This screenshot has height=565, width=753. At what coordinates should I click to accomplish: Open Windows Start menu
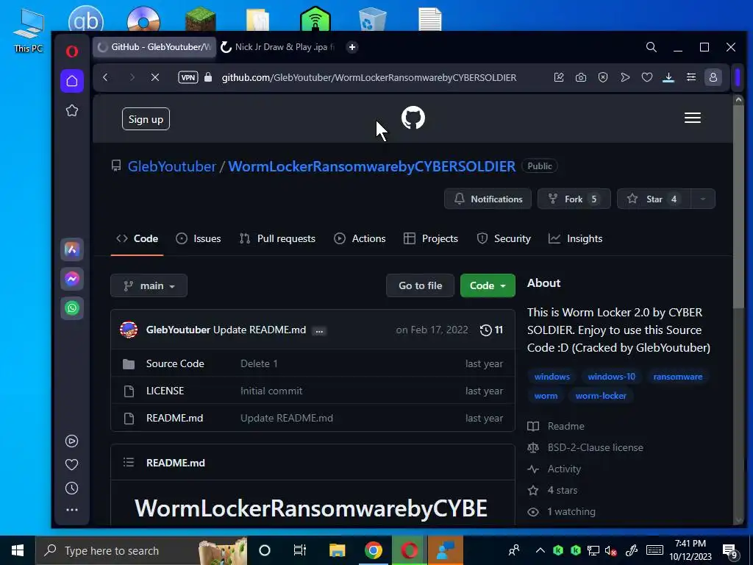coord(18,550)
